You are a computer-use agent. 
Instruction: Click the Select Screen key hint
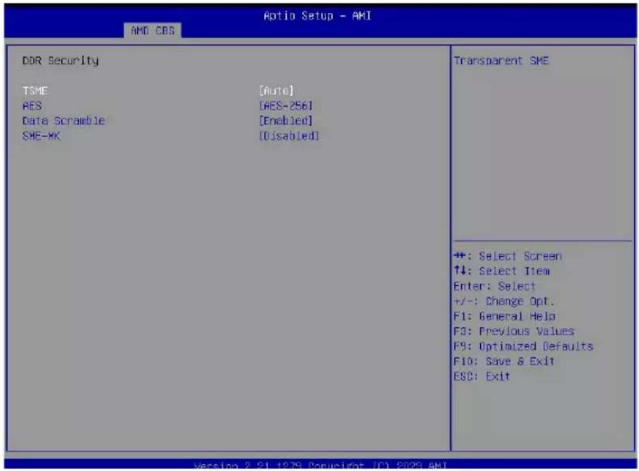(x=508, y=256)
